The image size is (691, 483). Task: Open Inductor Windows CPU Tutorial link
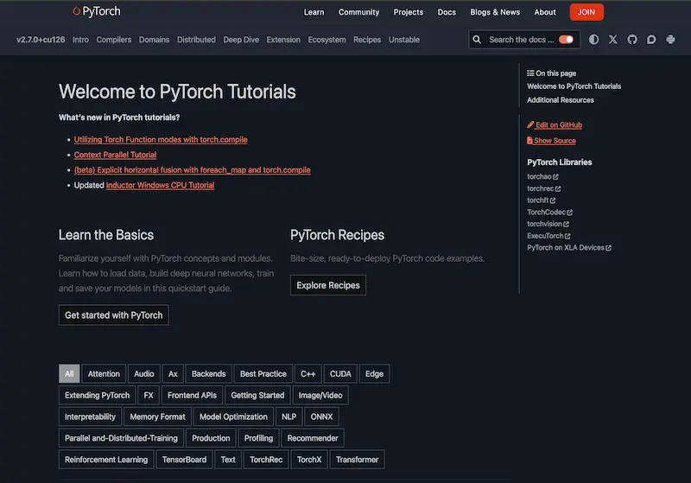(x=161, y=185)
